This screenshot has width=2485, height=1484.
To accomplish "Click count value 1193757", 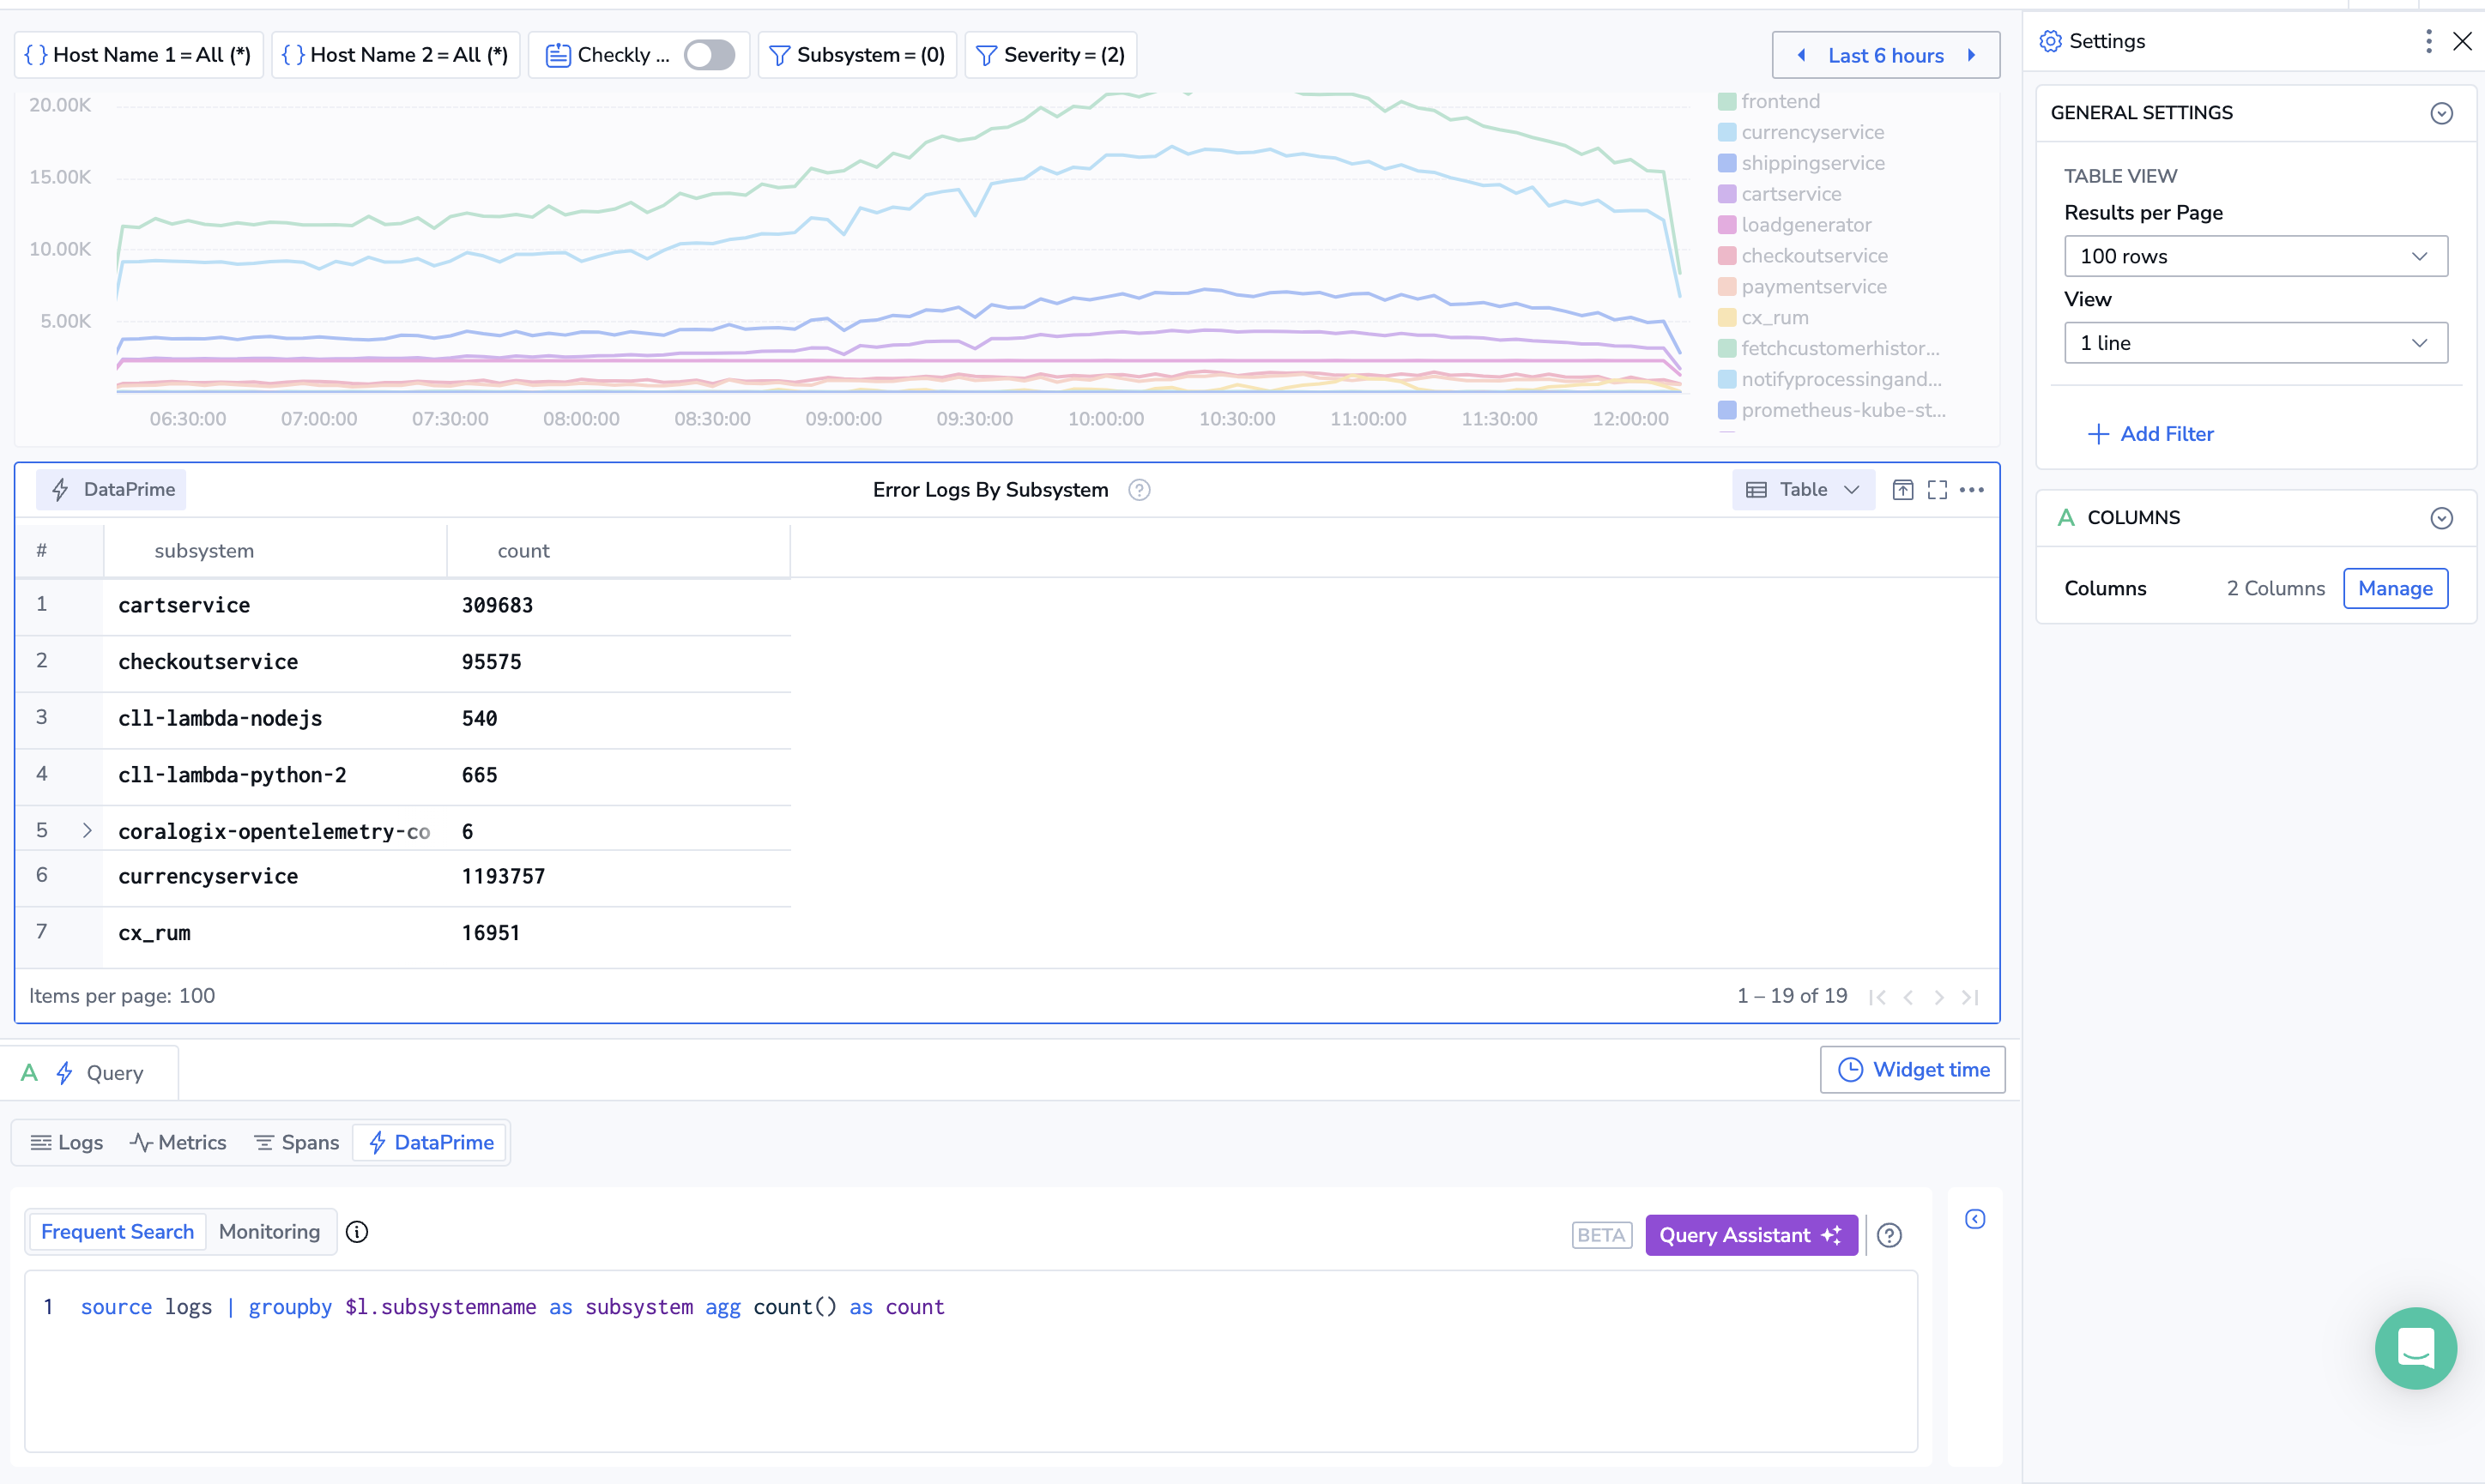I will click(x=503, y=876).
